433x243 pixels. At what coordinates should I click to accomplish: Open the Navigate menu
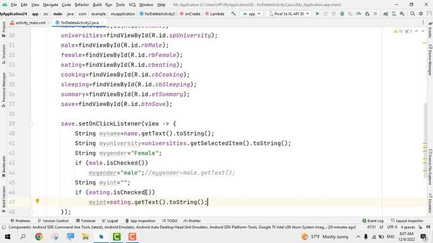click(x=51, y=5)
